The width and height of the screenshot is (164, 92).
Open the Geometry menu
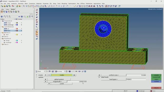pos(20,4)
